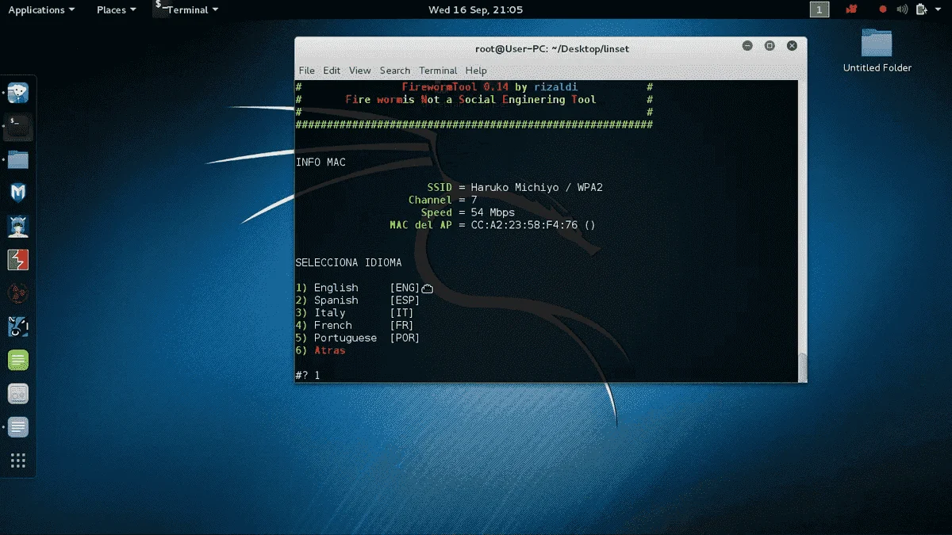Launch Metasploit from the blue M icon

point(18,193)
